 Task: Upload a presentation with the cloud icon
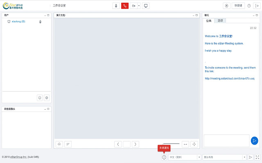coord(59,144)
